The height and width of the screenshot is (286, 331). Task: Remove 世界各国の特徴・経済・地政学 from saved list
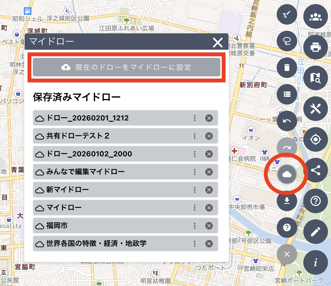(209, 244)
